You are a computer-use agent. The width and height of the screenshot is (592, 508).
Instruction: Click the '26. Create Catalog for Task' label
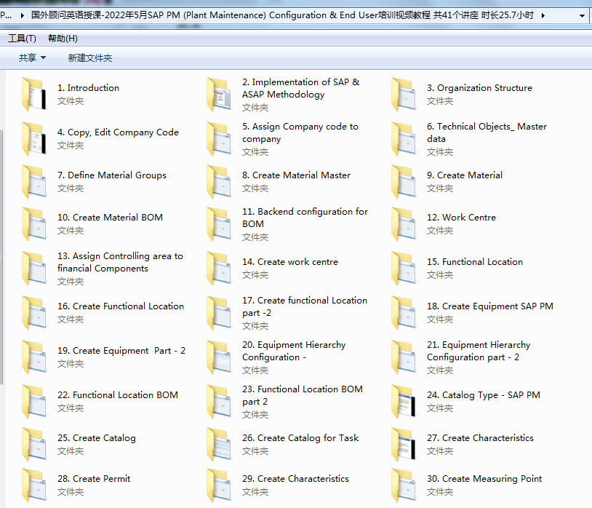300,438
